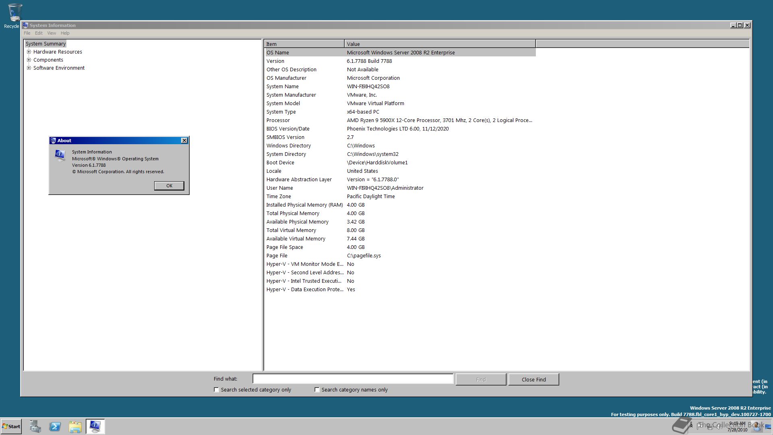Select the Windows Directory row
The width and height of the screenshot is (773, 435).
[400, 146]
